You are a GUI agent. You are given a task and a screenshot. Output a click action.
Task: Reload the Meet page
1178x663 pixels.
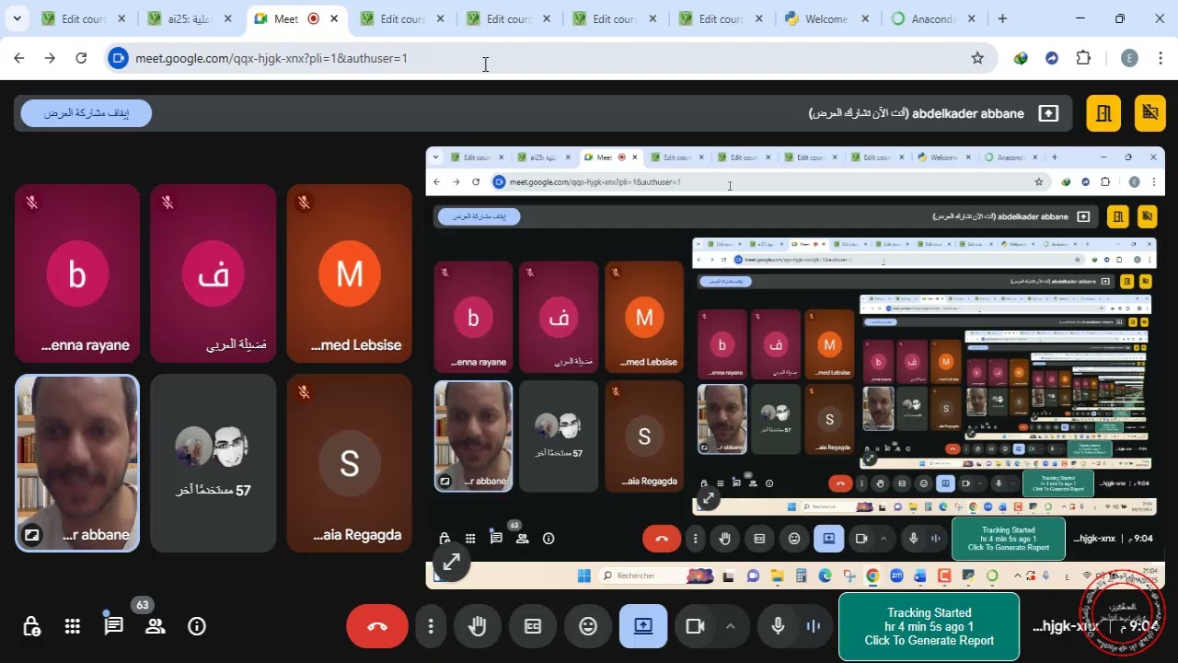81,58
